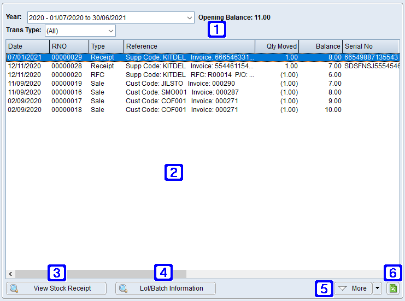Select the RFC row 00000020
405x301 pixels.
click(164, 75)
